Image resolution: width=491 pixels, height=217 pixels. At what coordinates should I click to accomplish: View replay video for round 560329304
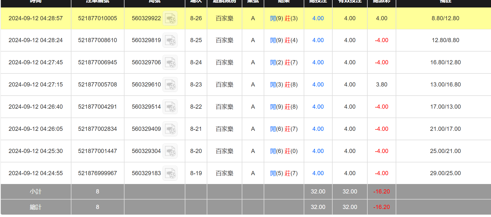pos(170,151)
